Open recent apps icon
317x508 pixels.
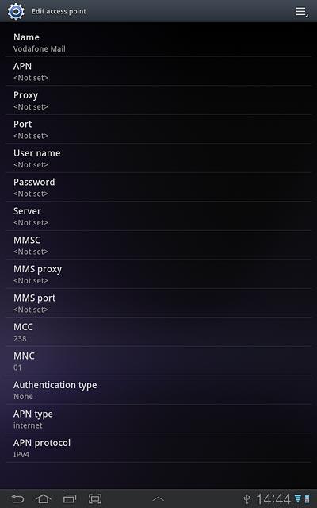point(69,498)
